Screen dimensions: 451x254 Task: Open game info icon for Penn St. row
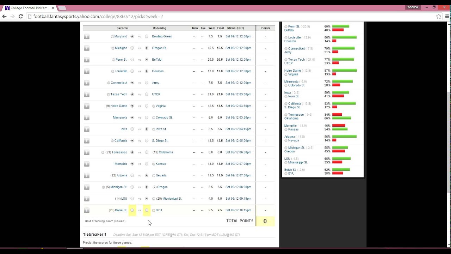coord(87,60)
